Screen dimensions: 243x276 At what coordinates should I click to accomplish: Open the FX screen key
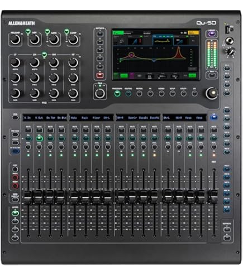150,94
